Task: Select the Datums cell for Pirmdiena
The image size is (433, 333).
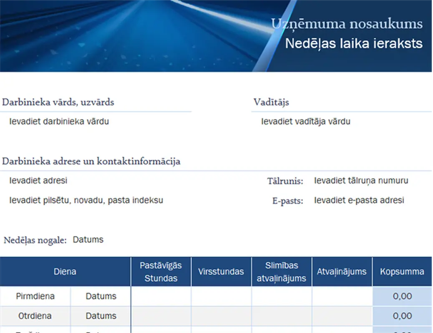Action: tap(100, 296)
